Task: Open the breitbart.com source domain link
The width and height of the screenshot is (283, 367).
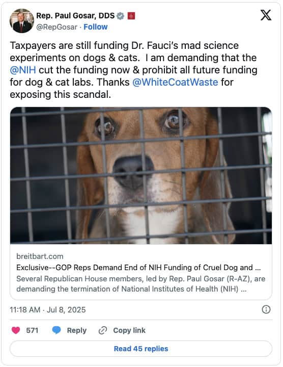Action: click(40, 256)
